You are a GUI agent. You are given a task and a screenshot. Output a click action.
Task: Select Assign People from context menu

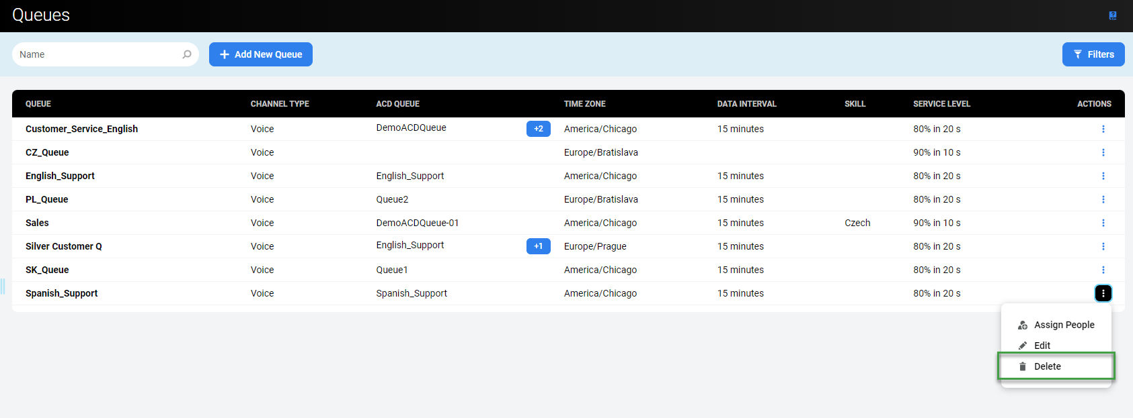pos(1064,325)
